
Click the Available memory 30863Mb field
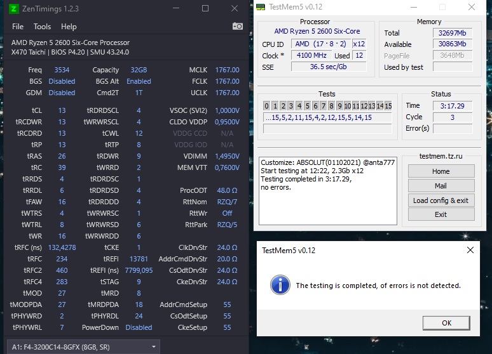tap(453, 44)
